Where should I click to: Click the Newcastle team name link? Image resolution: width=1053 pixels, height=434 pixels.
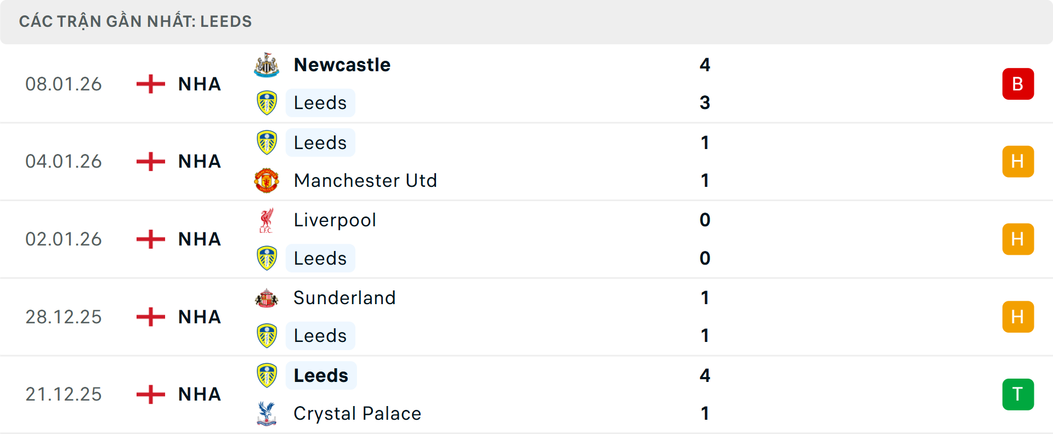click(x=342, y=65)
